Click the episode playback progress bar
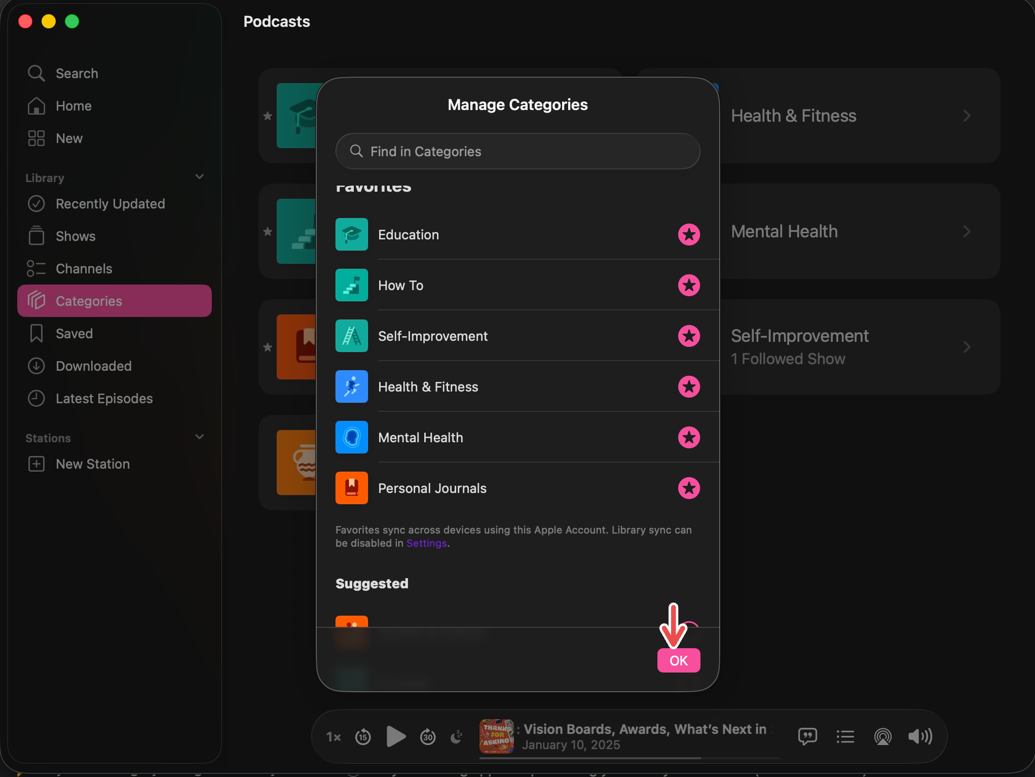This screenshot has width=1035, height=777. 630,758
